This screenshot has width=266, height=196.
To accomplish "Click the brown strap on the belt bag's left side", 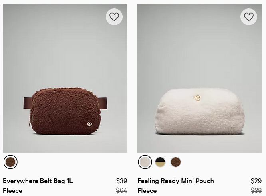I will pos(28,103).
